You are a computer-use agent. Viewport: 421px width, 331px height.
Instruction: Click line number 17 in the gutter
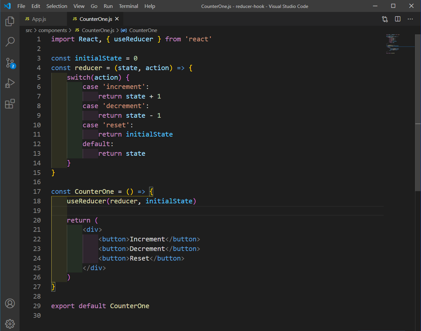[37, 191]
